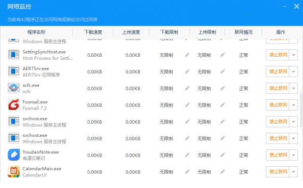Sort by 下载速度 column header
This screenshot has width=303, height=188.
(x=93, y=32)
